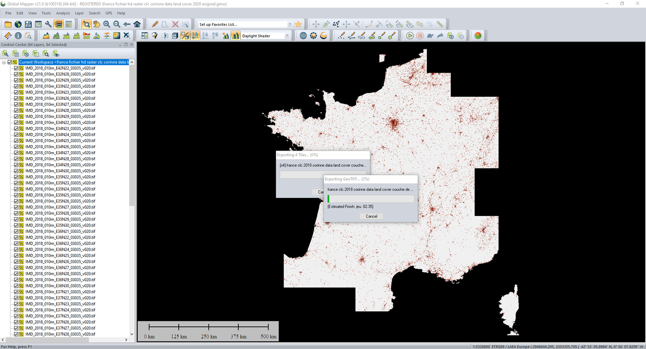Screen dimensions: 646x349
Task: Select the Feature Info tool
Action: tap(18, 36)
